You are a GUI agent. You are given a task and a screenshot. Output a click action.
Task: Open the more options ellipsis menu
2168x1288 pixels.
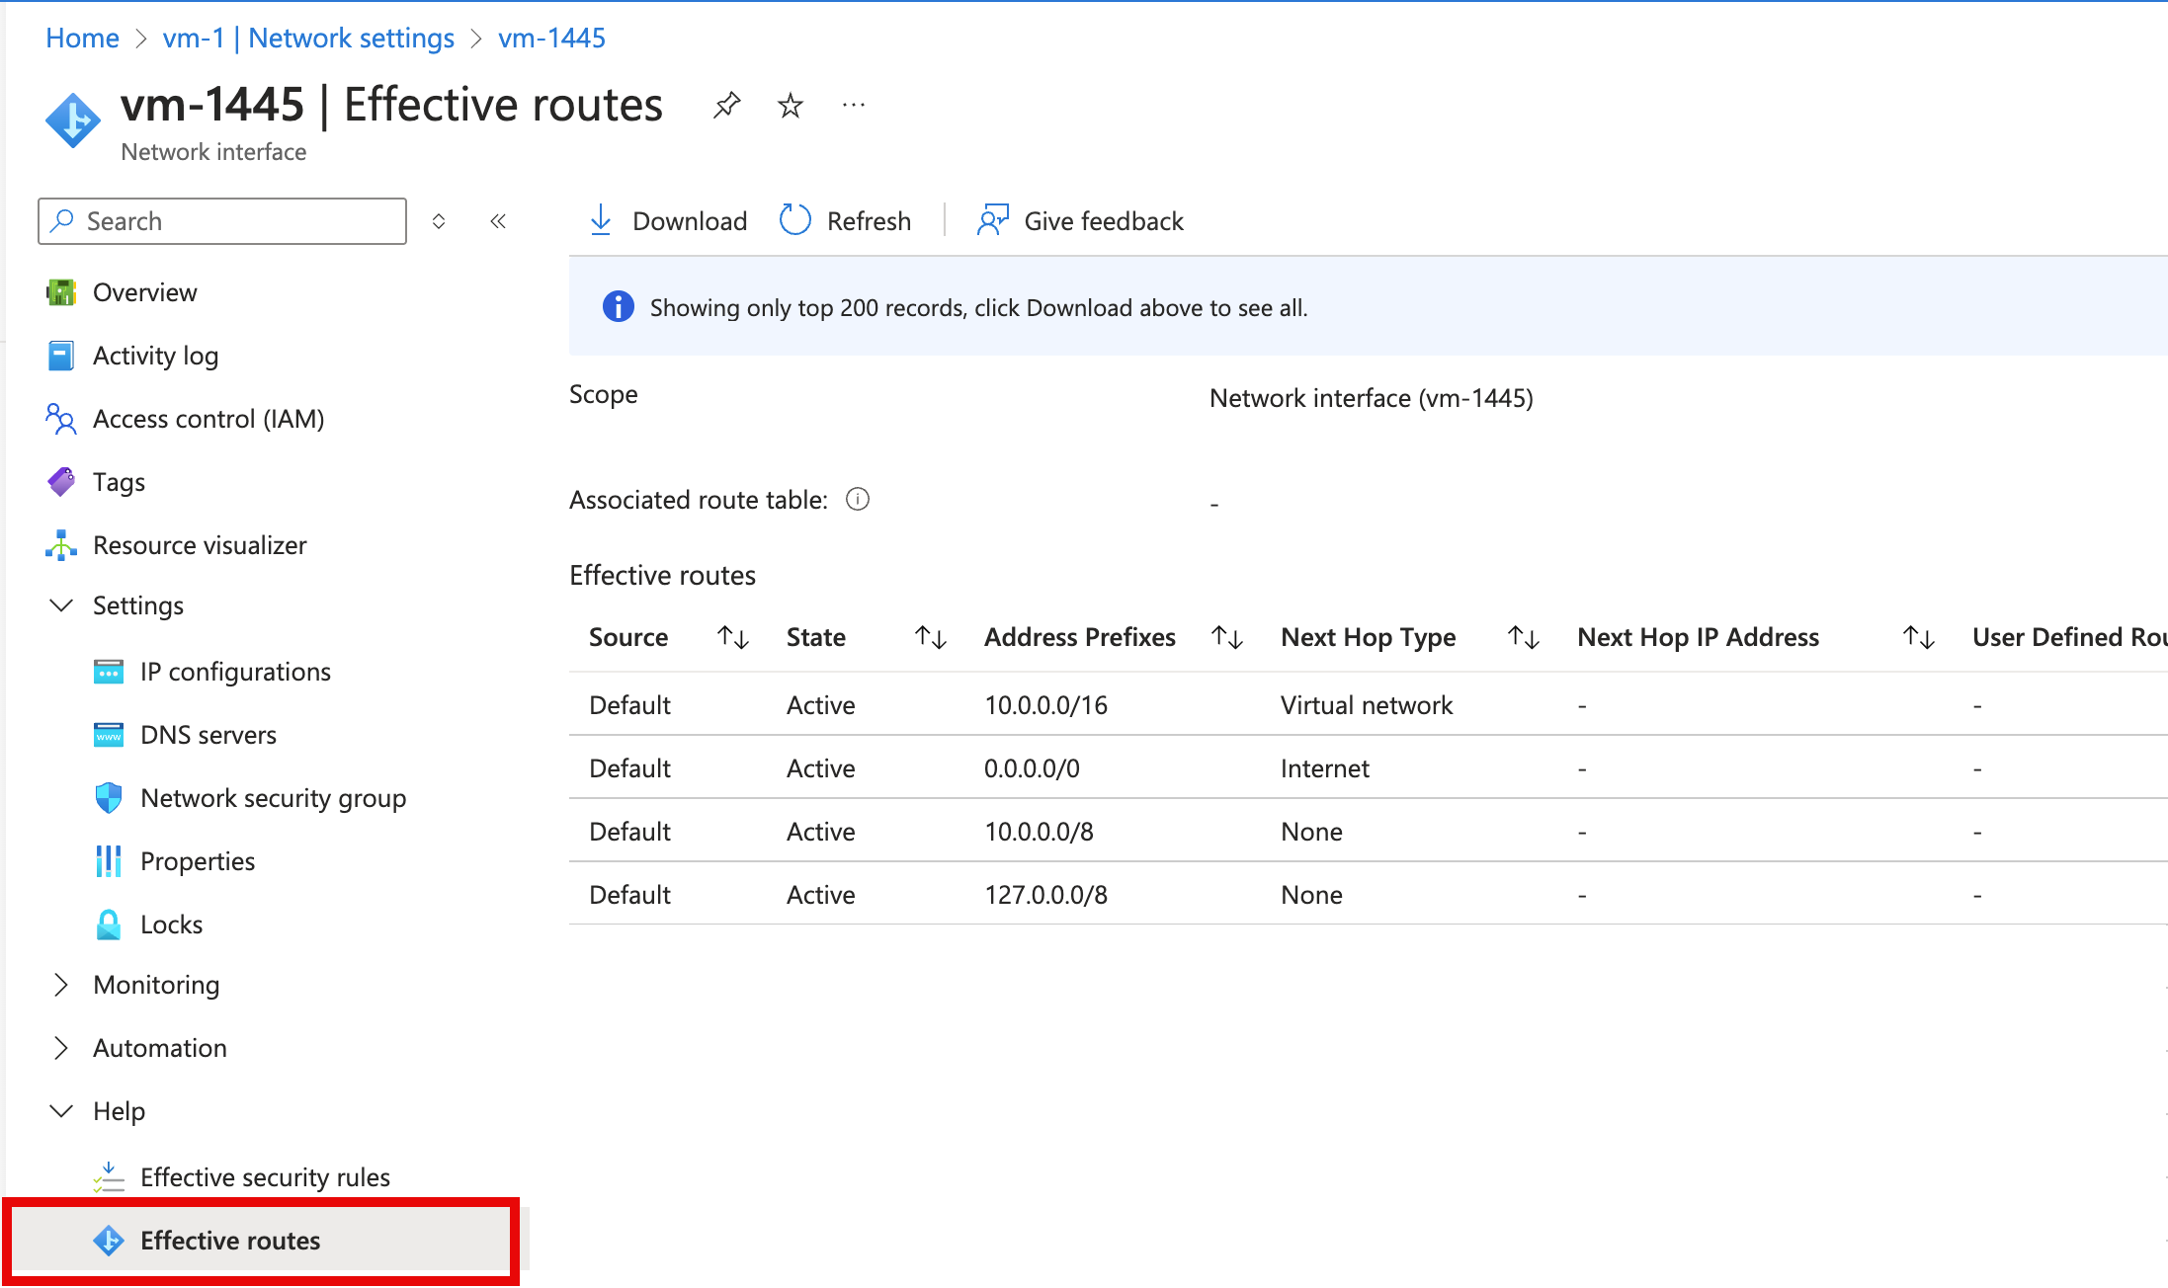854,105
